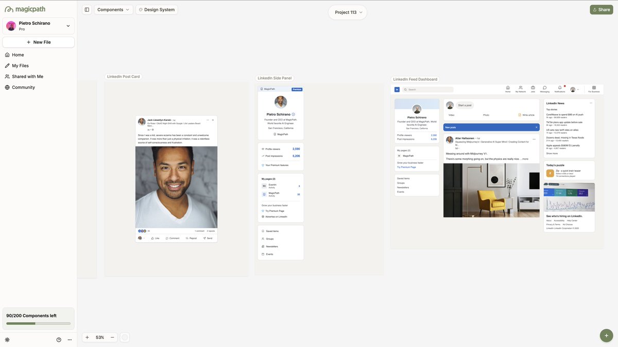Click the New File button
Viewport: 618px width, 347px height.
pyautogui.click(x=38, y=41)
